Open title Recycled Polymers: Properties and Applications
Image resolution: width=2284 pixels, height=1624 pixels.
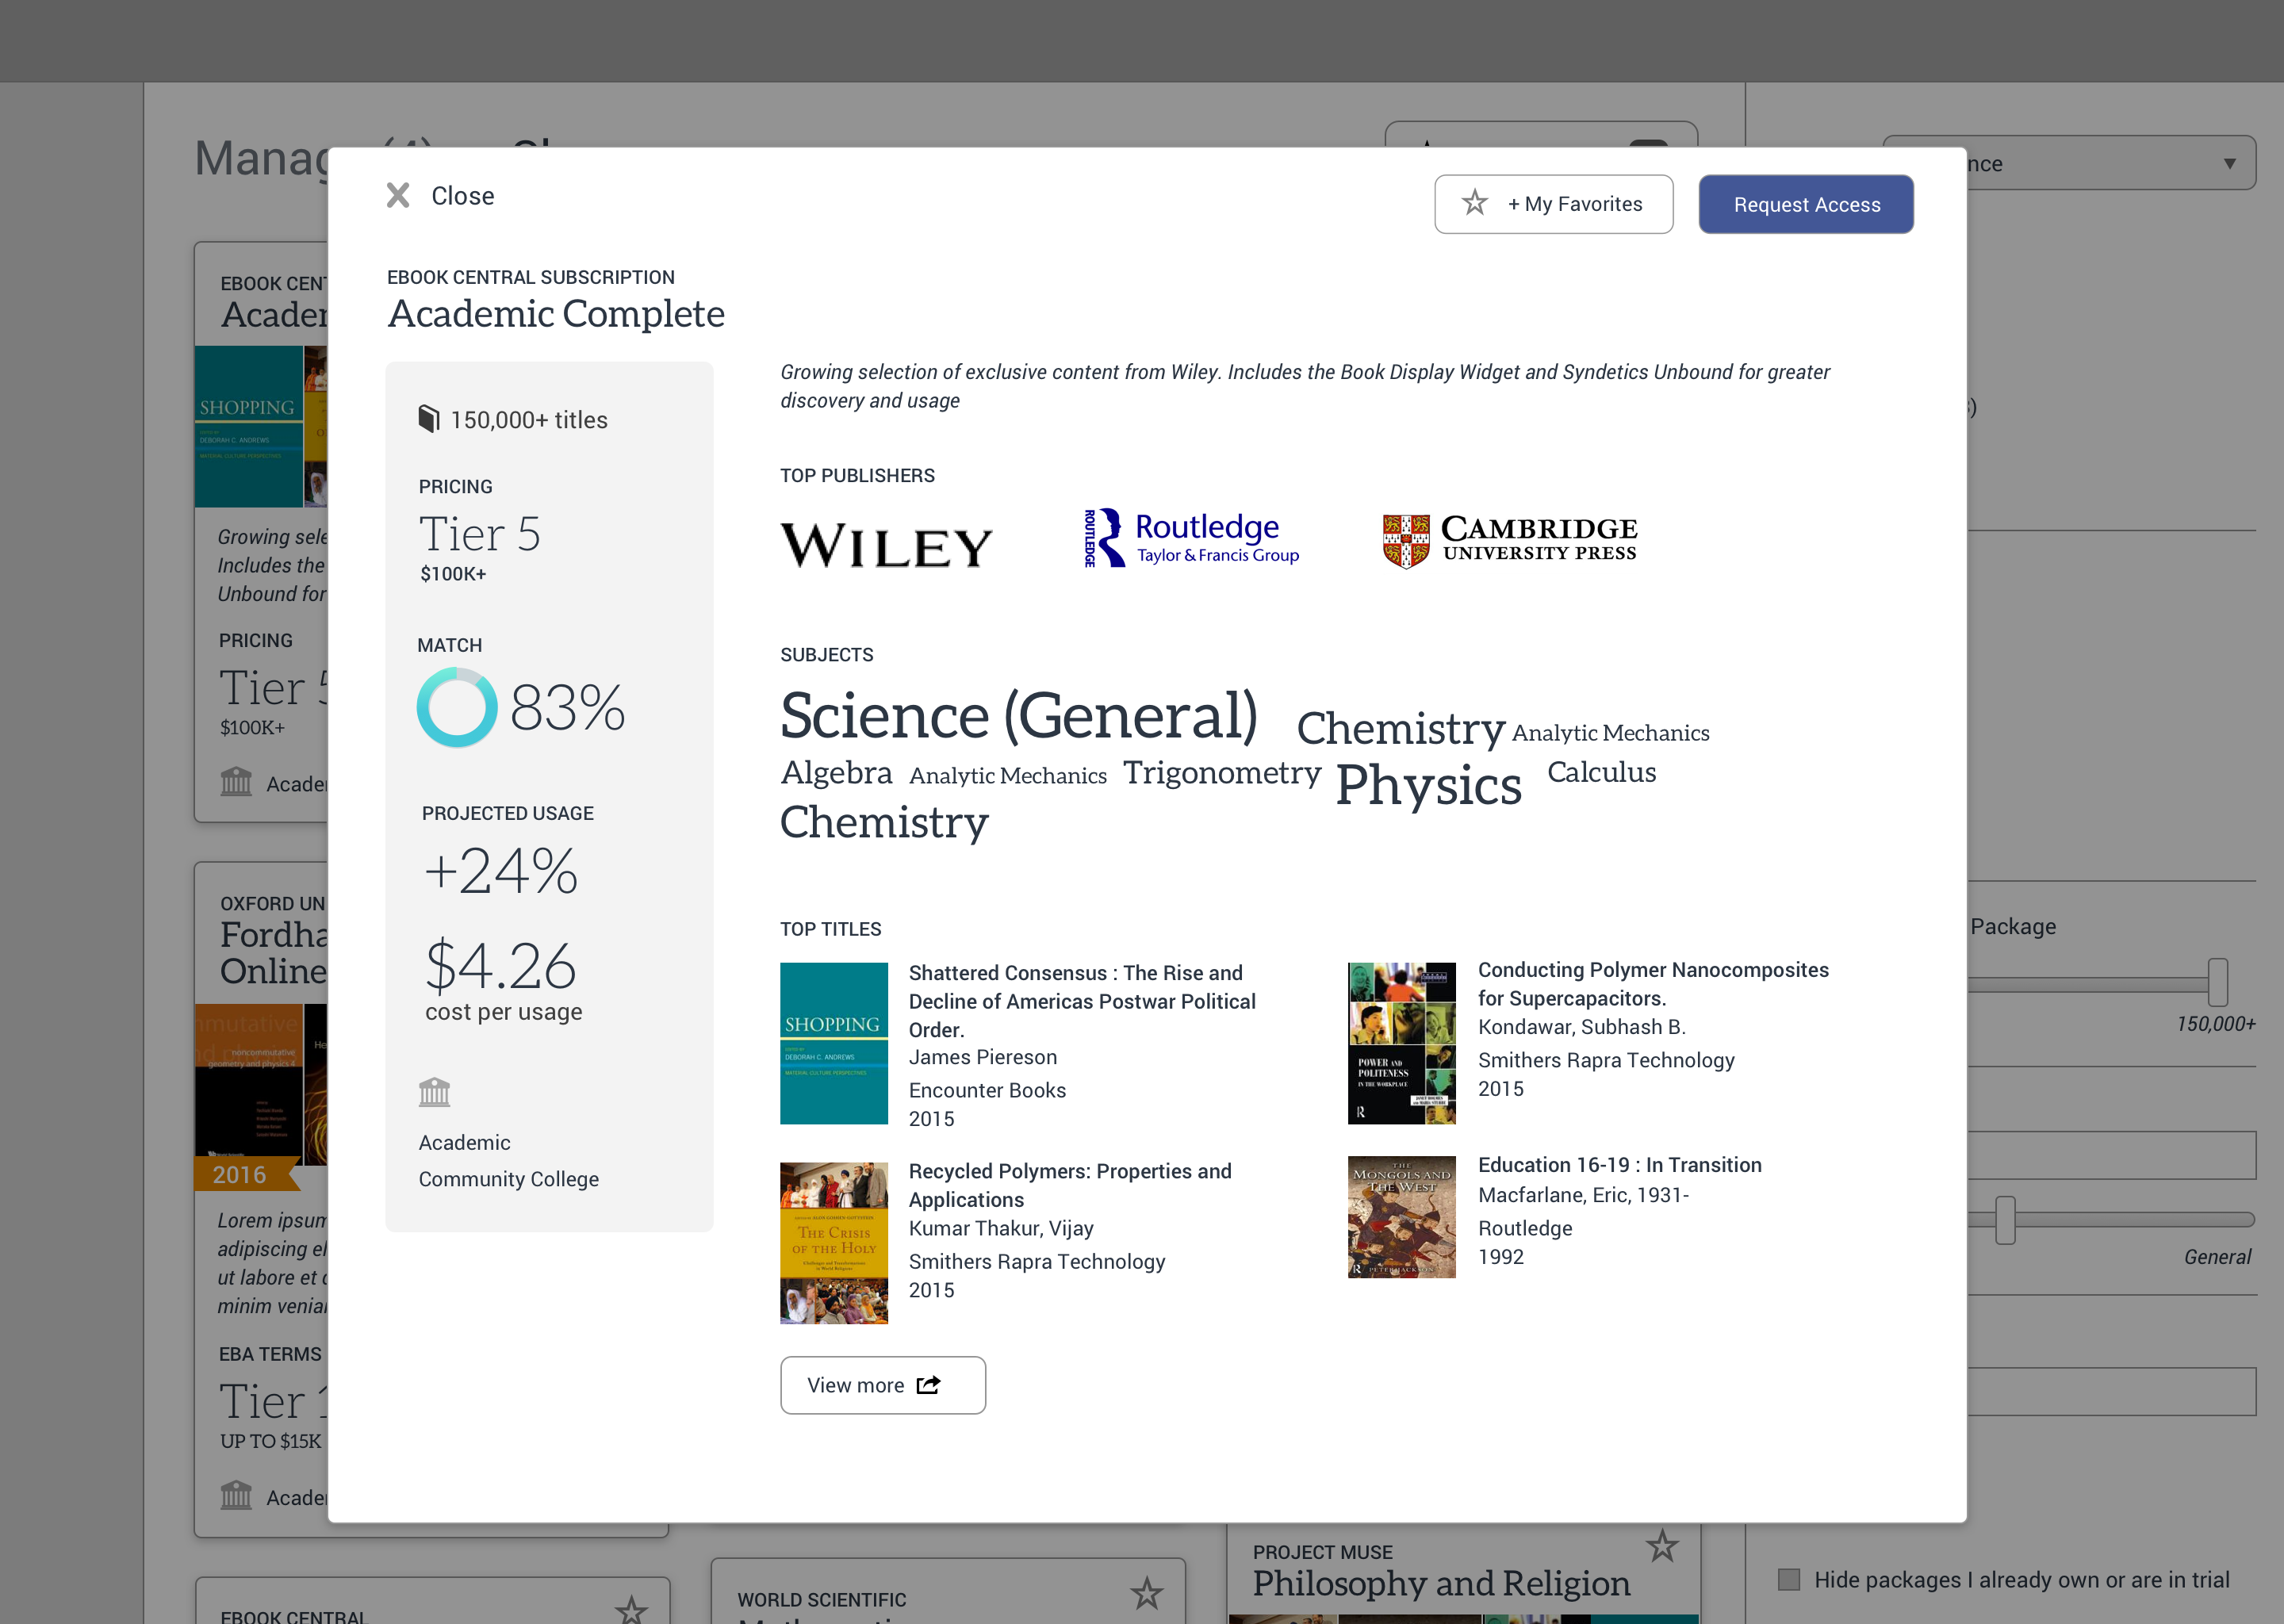click(x=1070, y=1185)
